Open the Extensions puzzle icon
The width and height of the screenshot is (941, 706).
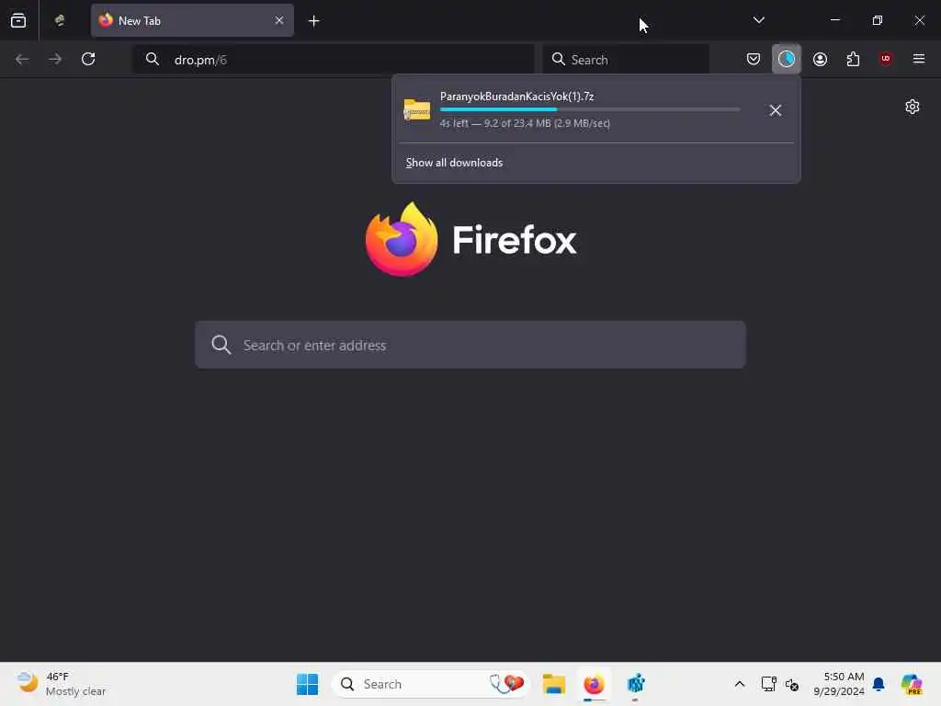[853, 59]
